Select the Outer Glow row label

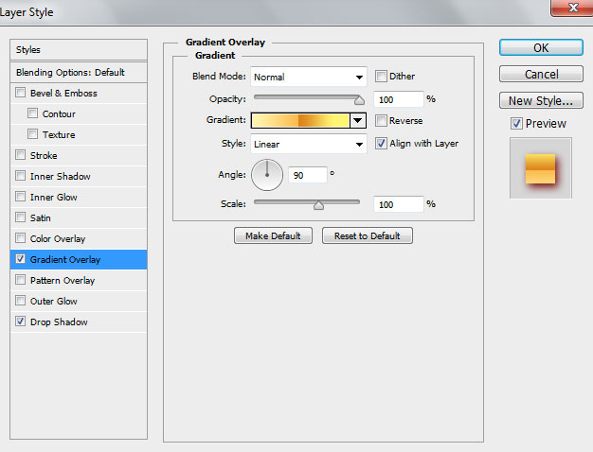(53, 302)
